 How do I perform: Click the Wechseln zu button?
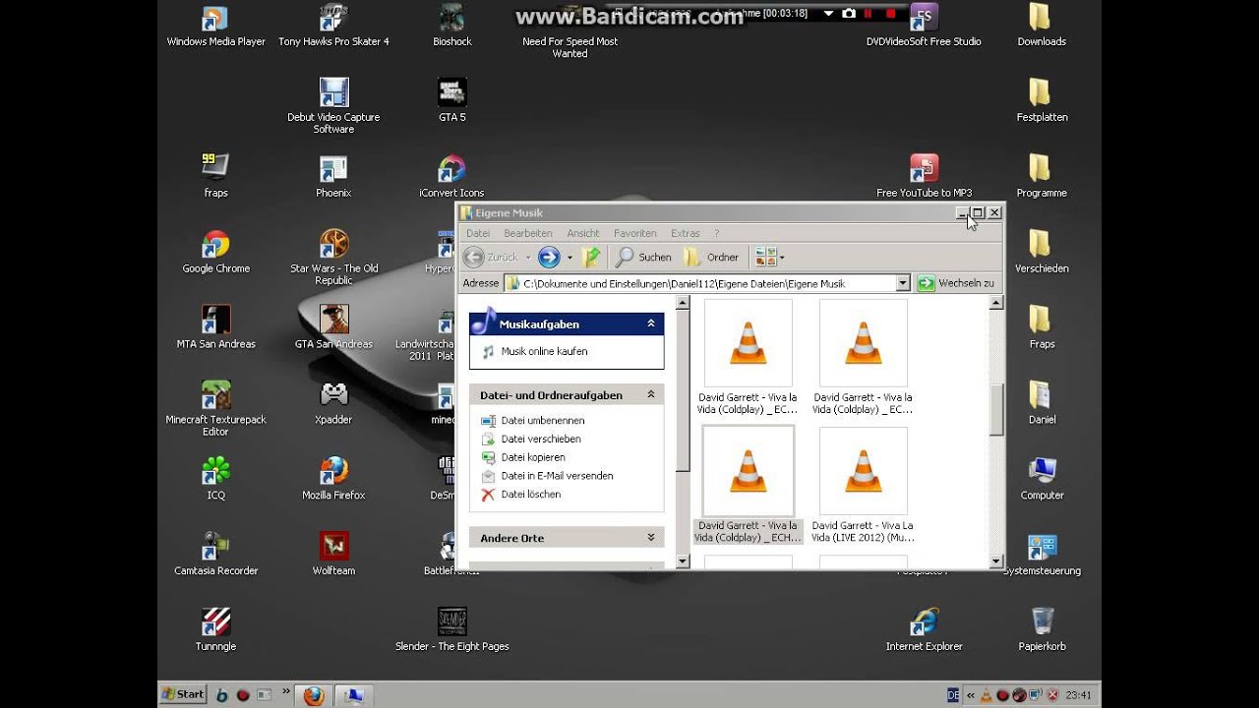coord(956,283)
